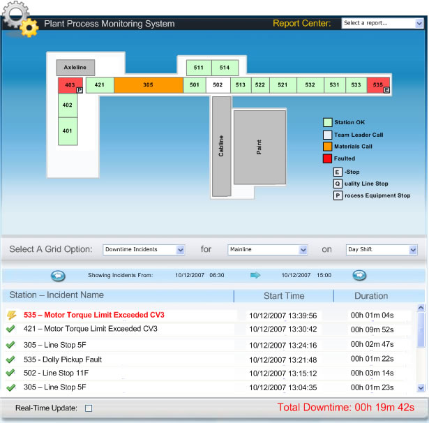Click the E-Stop marker on station 535
Screen dimensions: 429x423
(386, 89)
